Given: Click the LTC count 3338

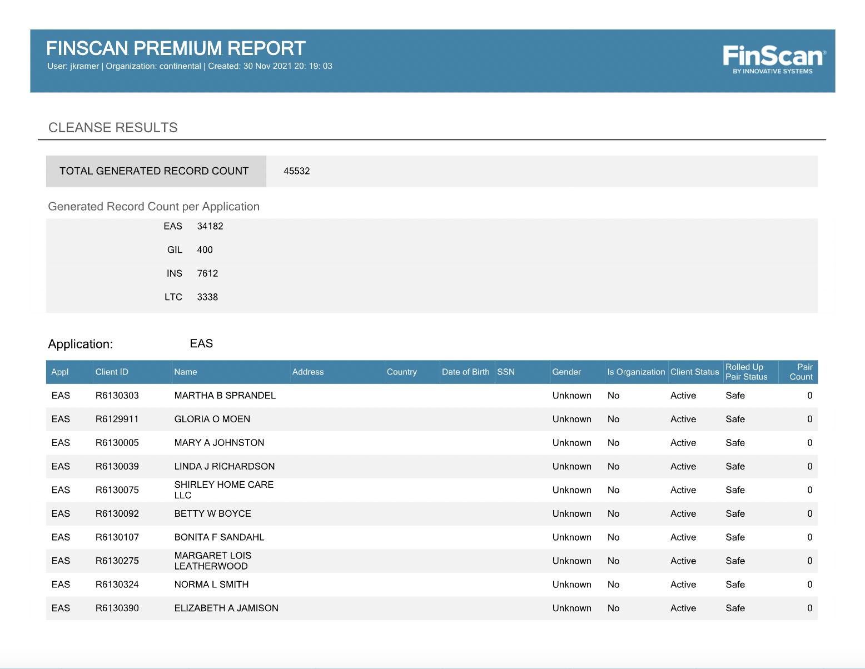Looking at the screenshot, I should pyautogui.click(x=208, y=297).
